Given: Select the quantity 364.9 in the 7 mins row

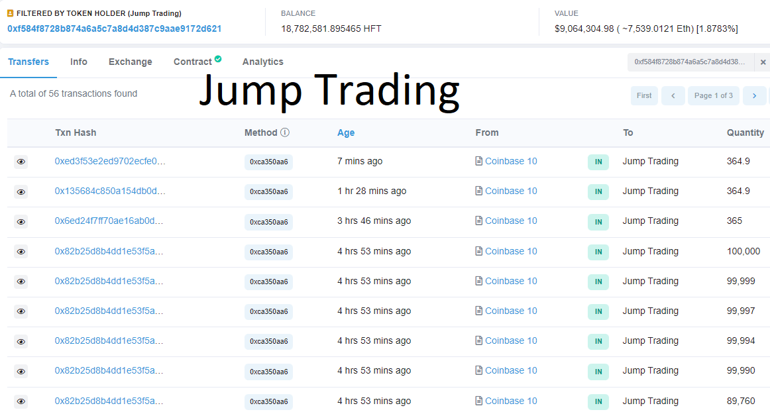Looking at the screenshot, I should pyautogui.click(x=738, y=161).
